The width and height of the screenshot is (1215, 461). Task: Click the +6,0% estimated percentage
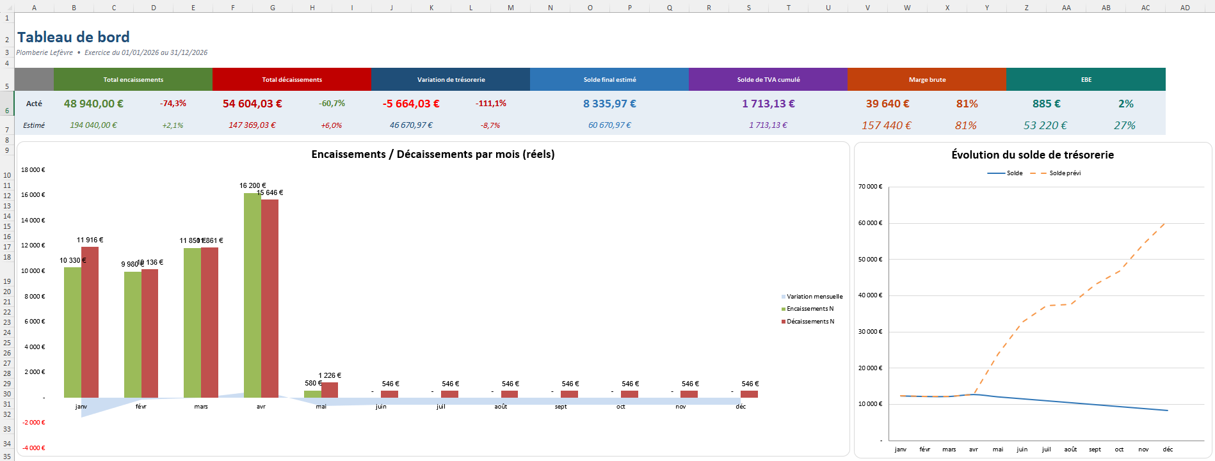pyautogui.click(x=332, y=125)
